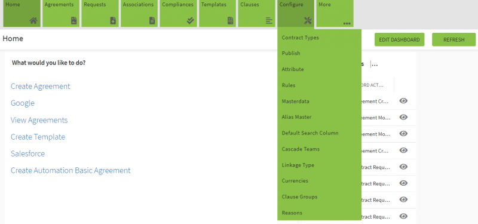Click the eye icon in the fifth table row

tap(403, 167)
